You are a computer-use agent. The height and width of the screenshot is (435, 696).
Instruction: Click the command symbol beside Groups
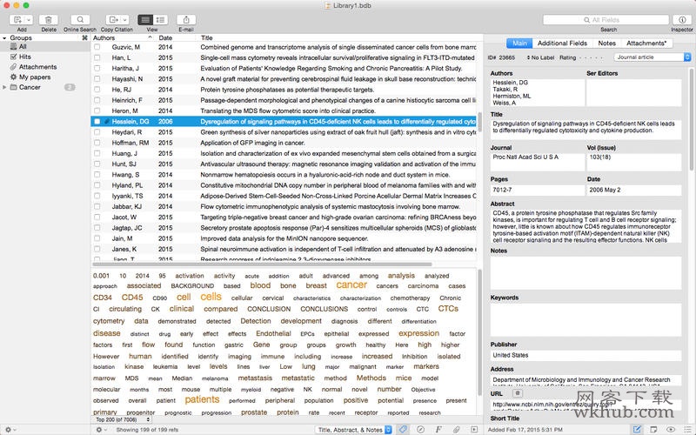tap(84, 38)
